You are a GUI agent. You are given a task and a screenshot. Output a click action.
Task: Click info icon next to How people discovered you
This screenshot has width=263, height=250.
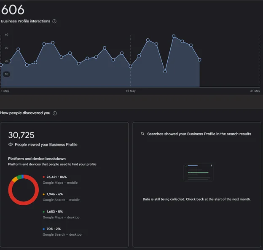coord(55,113)
